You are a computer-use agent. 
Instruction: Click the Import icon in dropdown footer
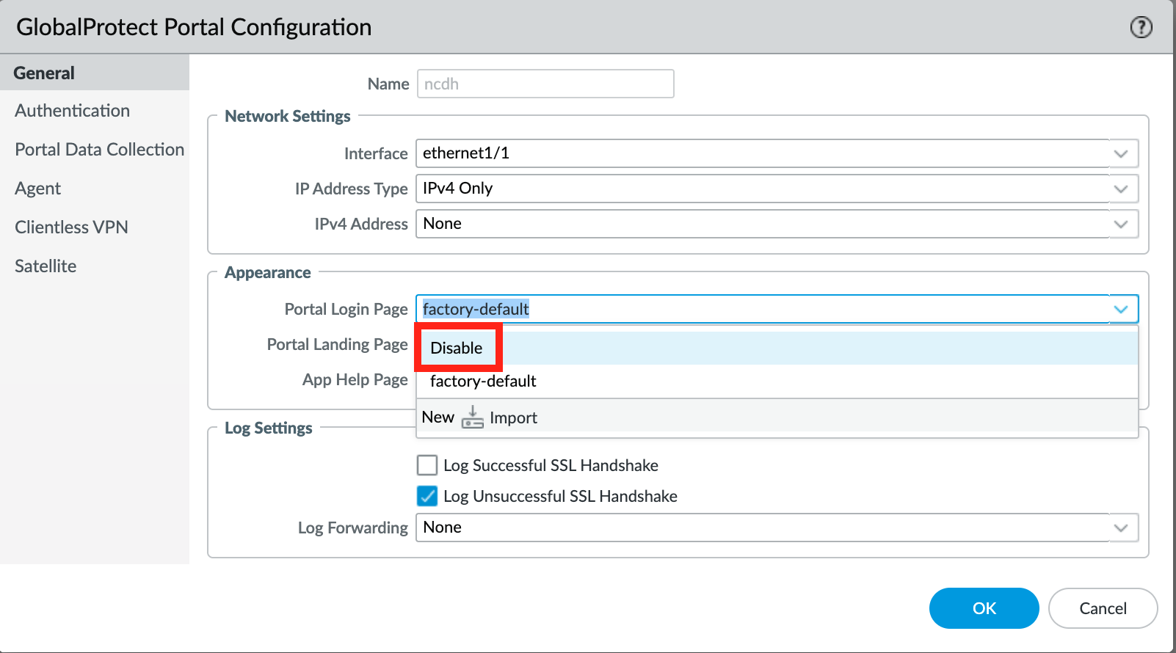pyautogui.click(x=472, y=417)
